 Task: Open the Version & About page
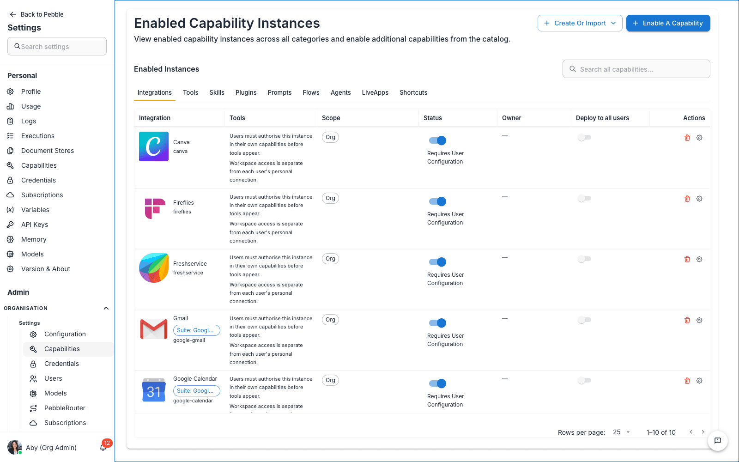pos(46,269)
